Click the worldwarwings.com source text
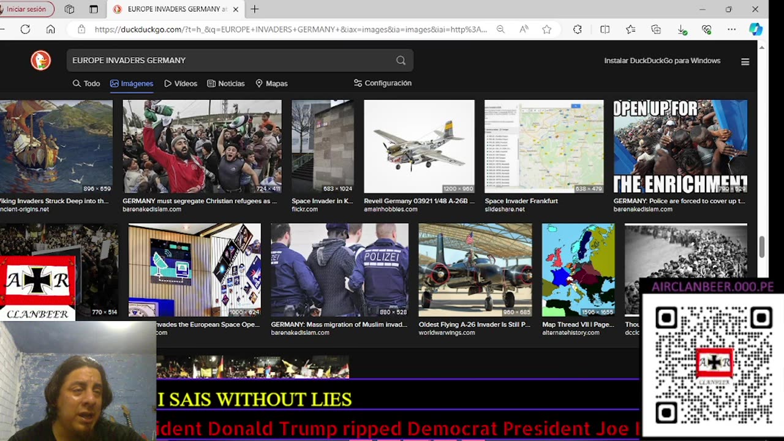This screenshot has width=784, height=441. (447, 333)
